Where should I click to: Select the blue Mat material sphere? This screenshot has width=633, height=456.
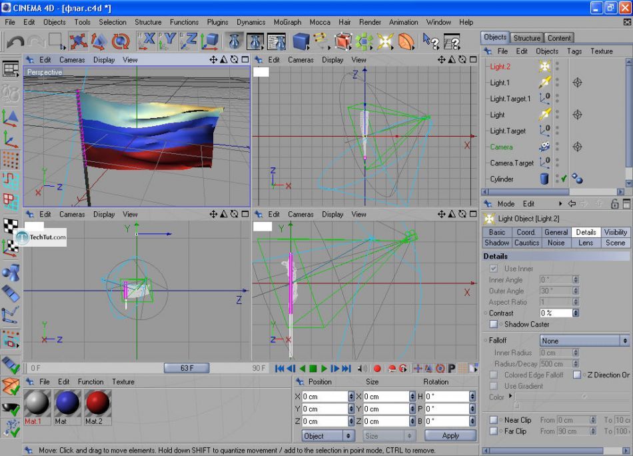67,403
